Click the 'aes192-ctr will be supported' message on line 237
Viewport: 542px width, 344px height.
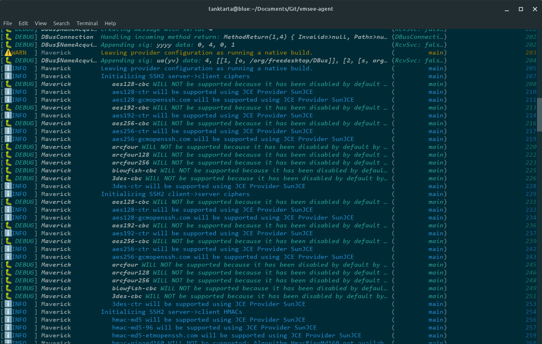pos(213,233)
